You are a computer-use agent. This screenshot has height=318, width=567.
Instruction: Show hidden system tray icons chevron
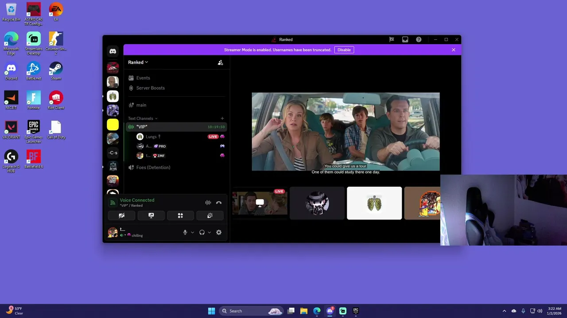[x=504, y=311]
